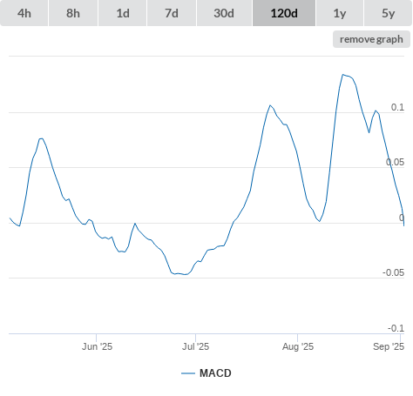413x396 pixels.
Task: Click the remove graph button
Action: click(x=371, y=39)
